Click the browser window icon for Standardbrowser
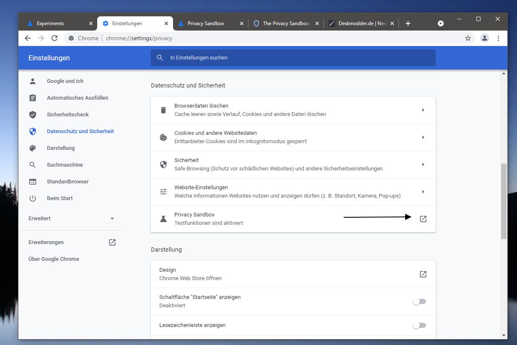Viewport: 517px width, 345px height. [33, 182]
